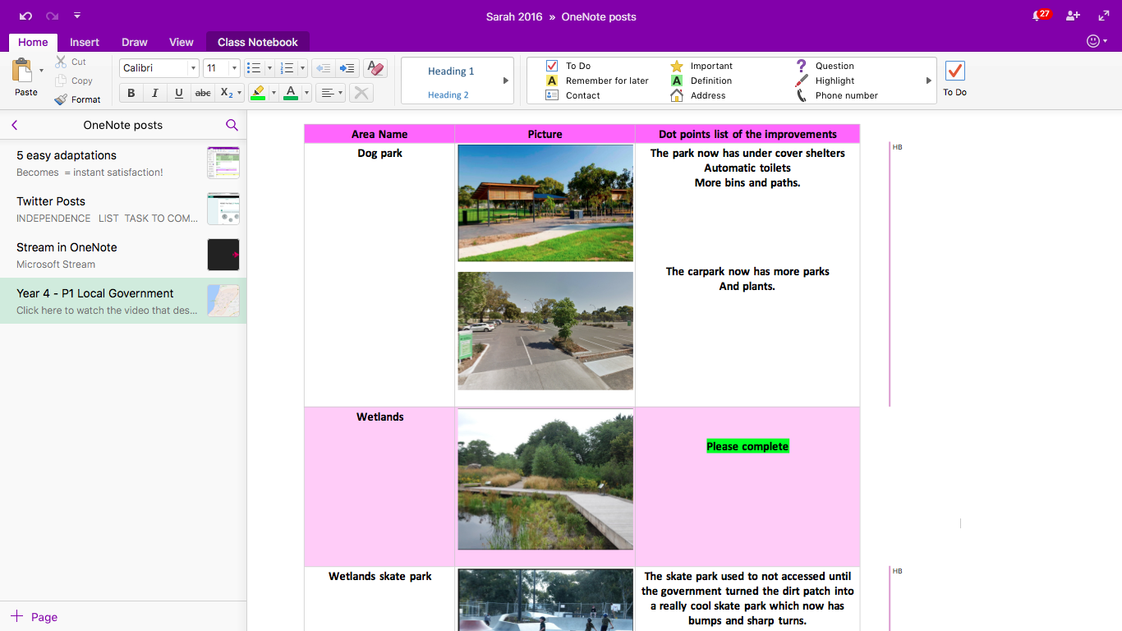This screenshot has width=1122, height=631.
Task: Tag the note as To Do
Action: click(x=569, y=66)
